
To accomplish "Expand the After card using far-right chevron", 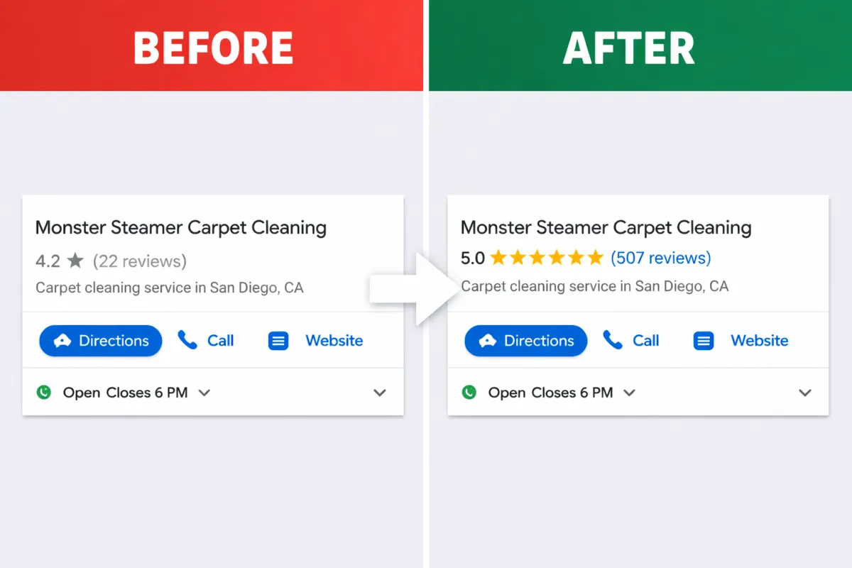I will (805, 393).
